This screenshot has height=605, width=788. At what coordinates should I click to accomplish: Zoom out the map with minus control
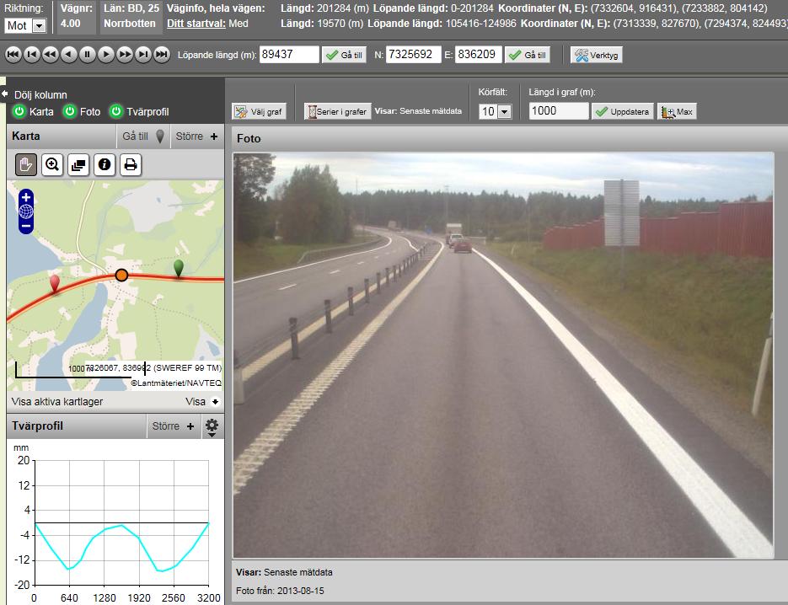pyautogui.click(x=26, y=226)
